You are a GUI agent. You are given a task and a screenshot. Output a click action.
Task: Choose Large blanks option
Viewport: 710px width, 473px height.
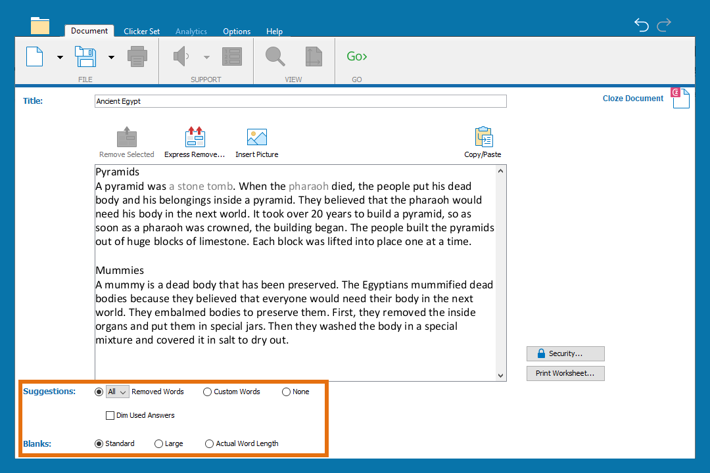click(x=158, y=443)
